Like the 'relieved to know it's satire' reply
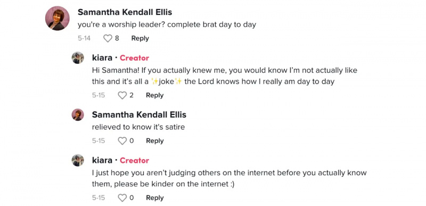 [x=122, y=141]
